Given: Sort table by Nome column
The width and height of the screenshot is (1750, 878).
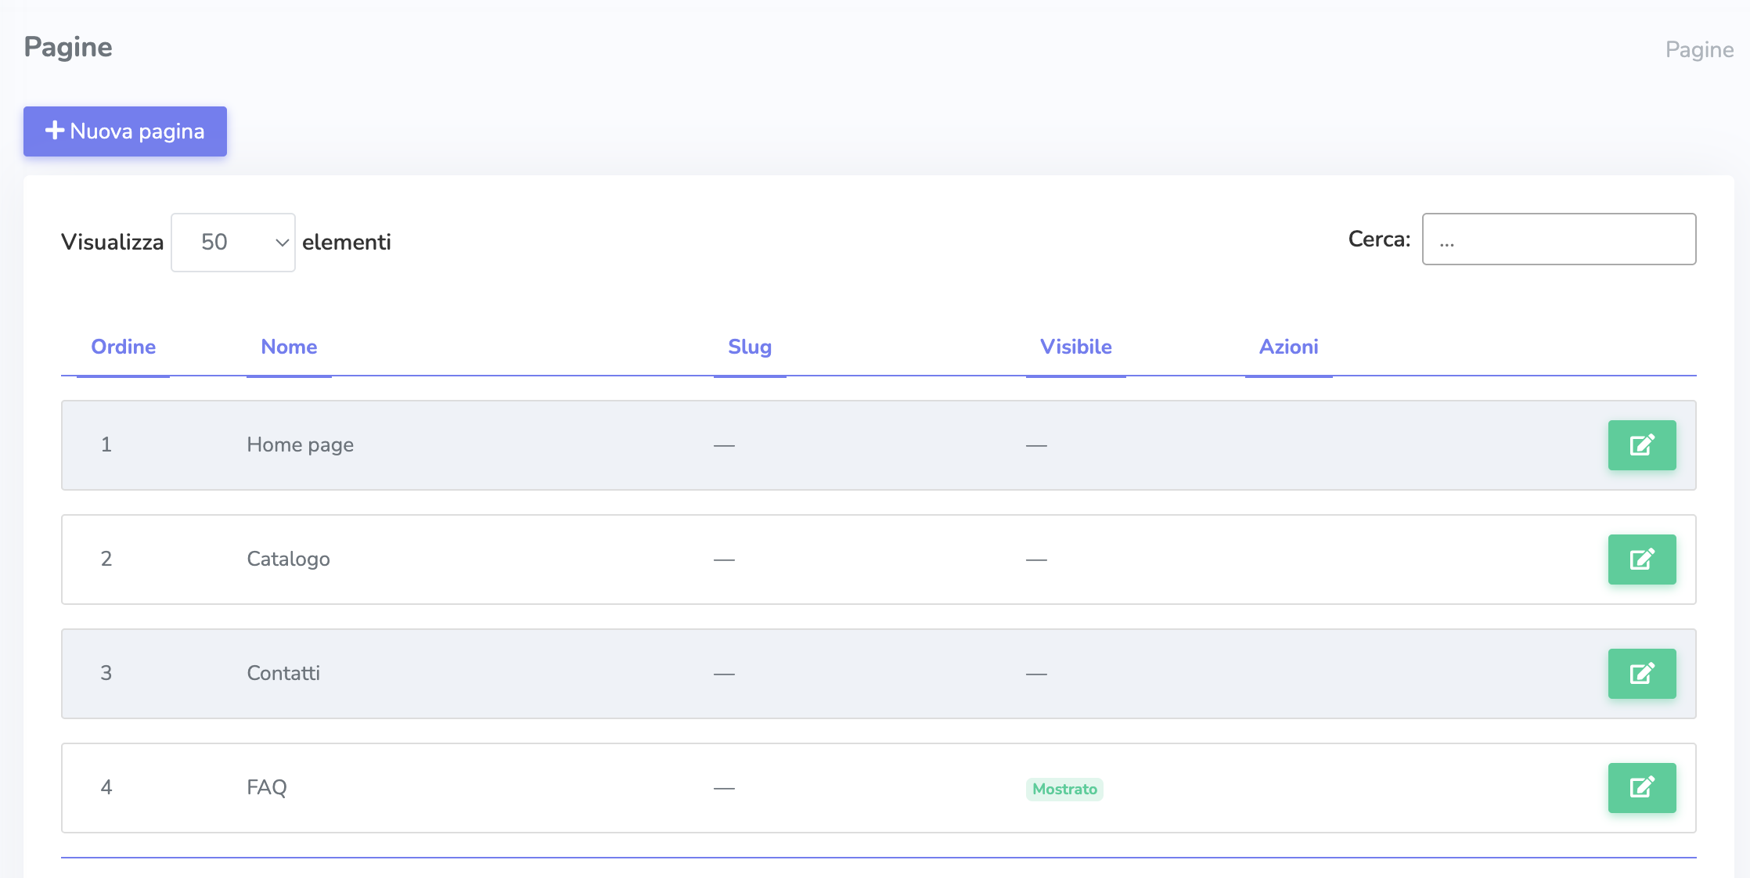Looking at the screenshot, I should coord(289,347).
